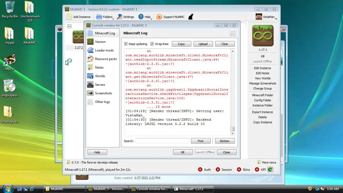The width and height of the screenshot is (343, 193).
Task: Select the large 1.17.1 instance icon
Action: point(263,36)
